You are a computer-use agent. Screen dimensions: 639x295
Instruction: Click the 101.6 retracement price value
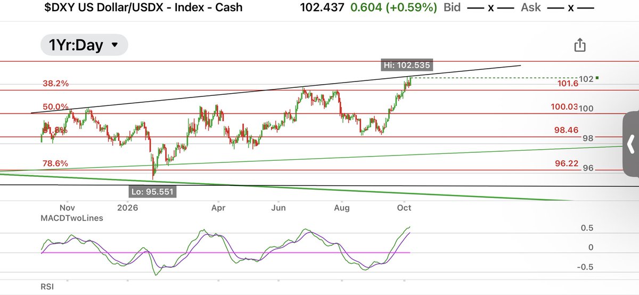pos(567,84)
